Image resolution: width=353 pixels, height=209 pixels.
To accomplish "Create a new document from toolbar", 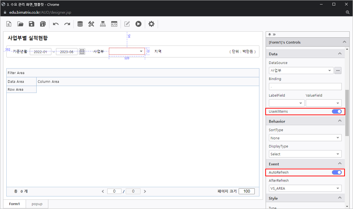I will (x=9, y=24).
